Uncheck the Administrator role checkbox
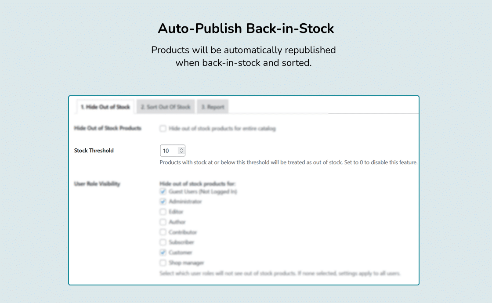 click(163, 202)
